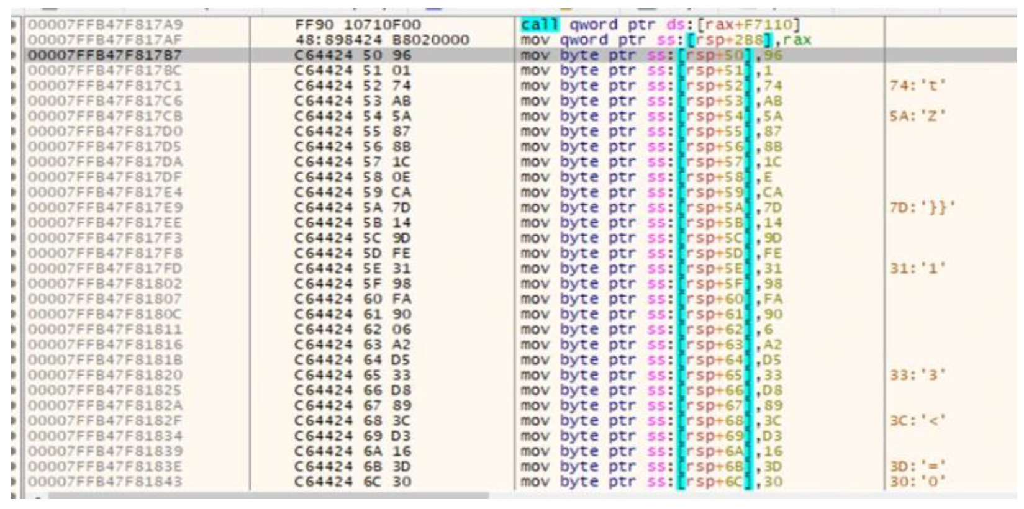The image size is (1024, 509).
Task: Click the 33:'3' comment cell
Action: click(x=918, y=375)
